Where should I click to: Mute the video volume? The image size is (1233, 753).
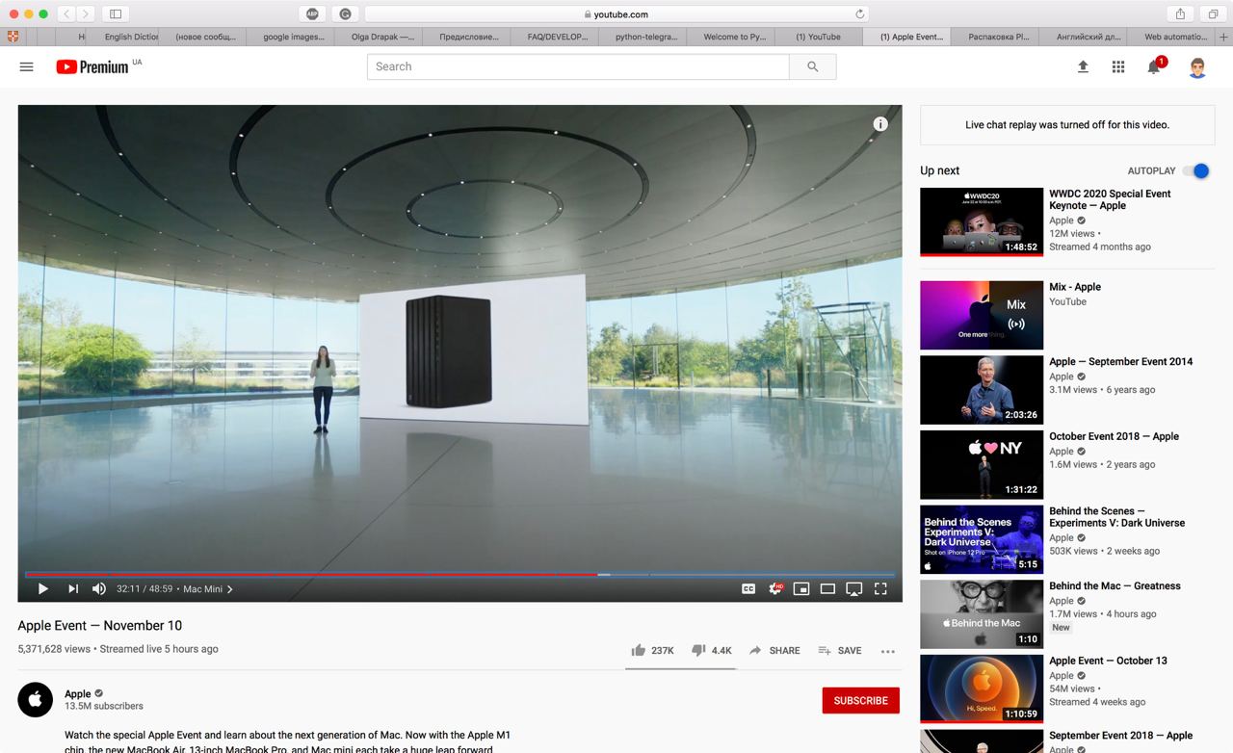(99, 588)
